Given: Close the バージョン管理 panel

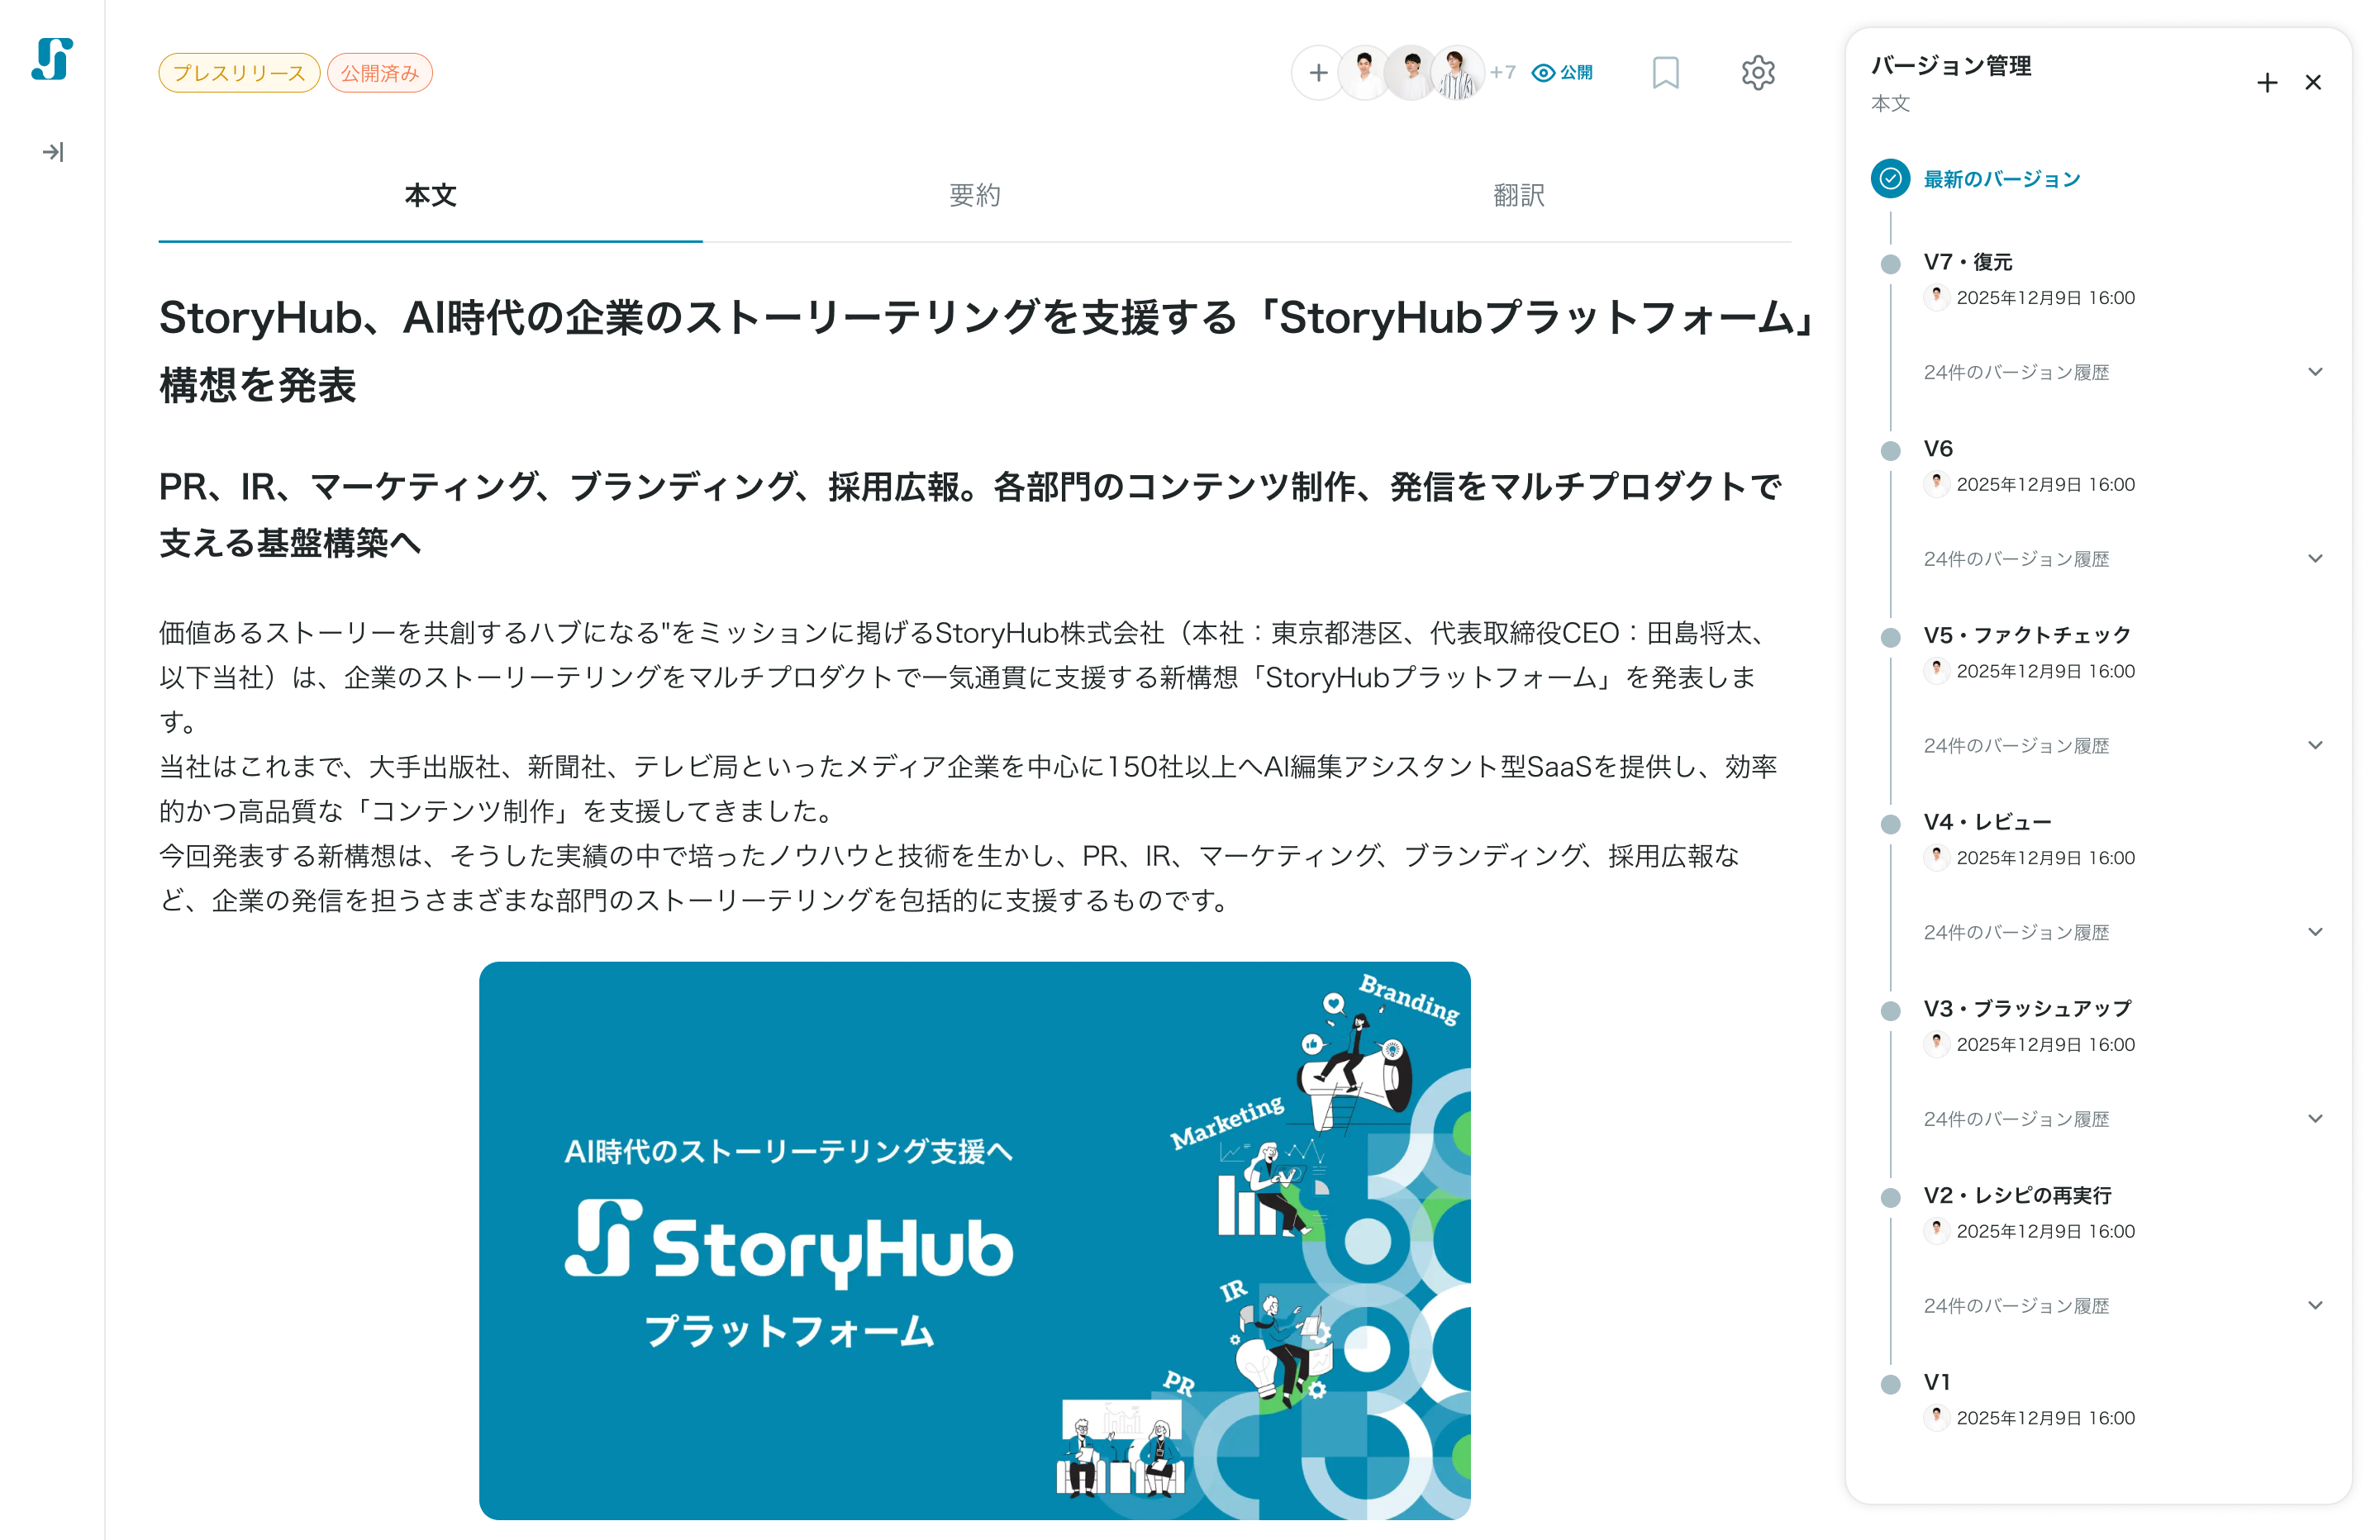Looking at the screenshot, I should (x=2312, y=83).
